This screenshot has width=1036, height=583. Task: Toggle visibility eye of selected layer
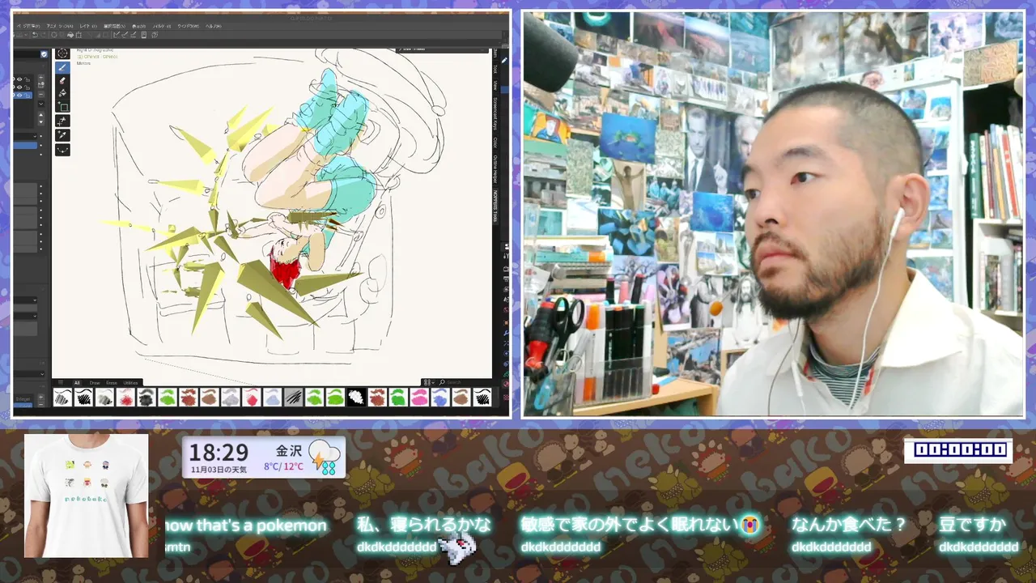[x=19, y=95]
